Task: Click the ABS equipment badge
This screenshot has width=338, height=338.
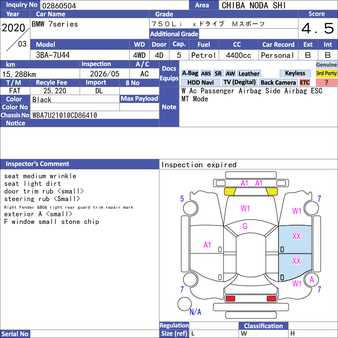Action: (206, 74)
